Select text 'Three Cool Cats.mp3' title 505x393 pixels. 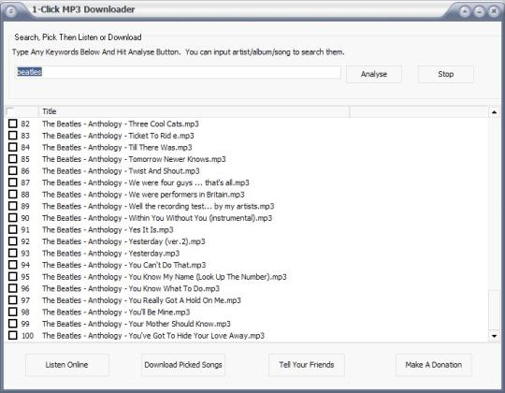(x=164, y=124)
